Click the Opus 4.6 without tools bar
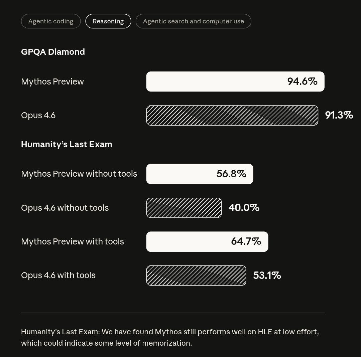The height and width of the screenshot is (357, 361). [184, 207]
